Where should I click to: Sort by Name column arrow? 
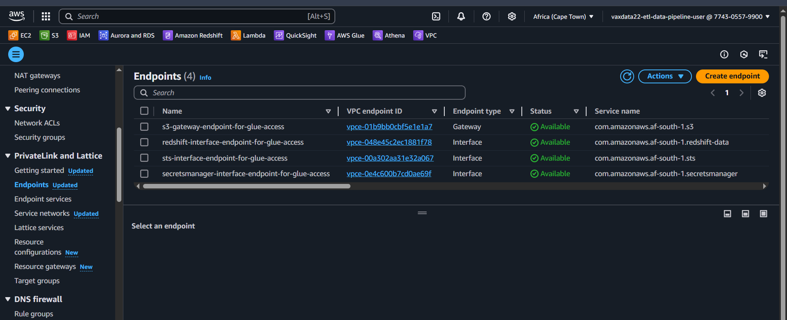coord(328,111)
